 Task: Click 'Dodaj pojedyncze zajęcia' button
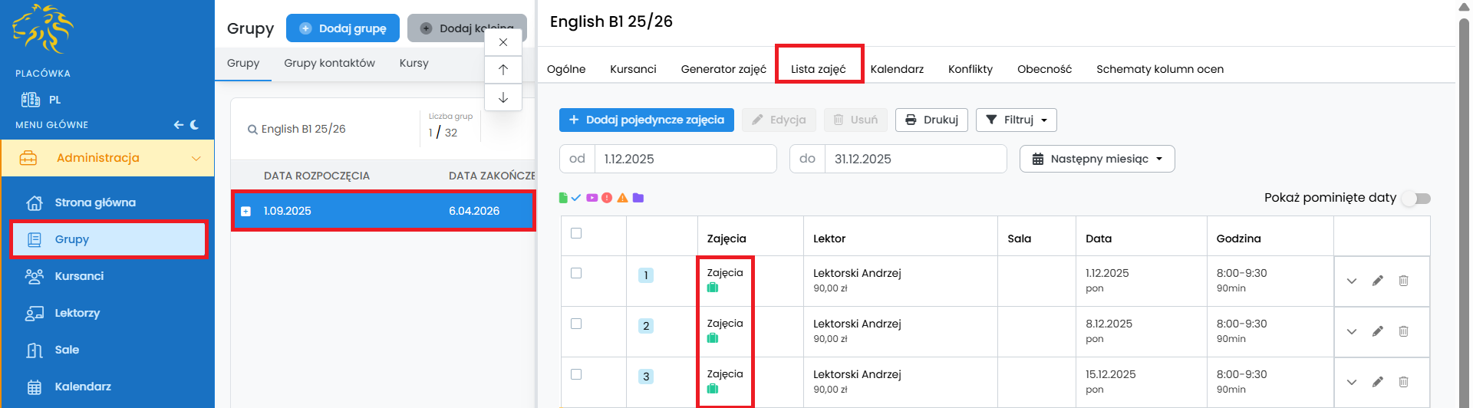(646, 120)
